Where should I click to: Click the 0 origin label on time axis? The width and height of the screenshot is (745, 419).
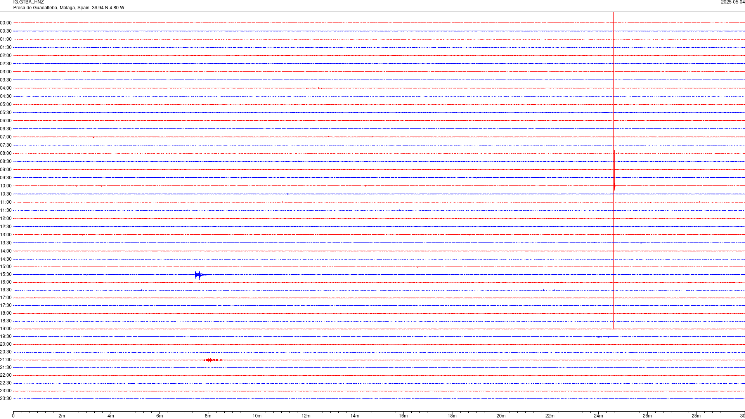[13, 416]
